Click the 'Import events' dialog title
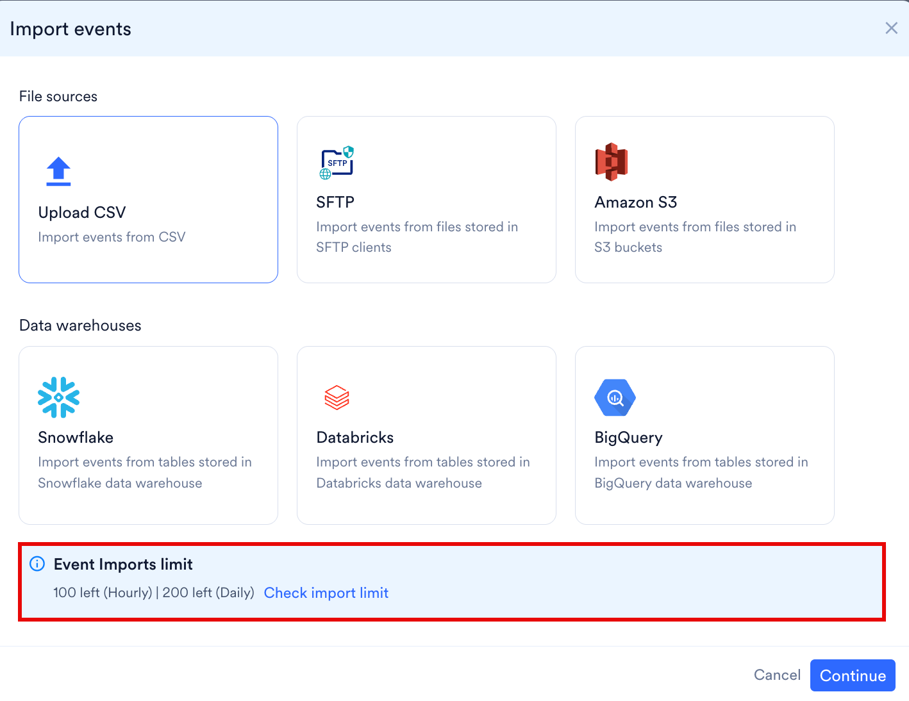This screenshot has width=909, height=701. [71, 29]
